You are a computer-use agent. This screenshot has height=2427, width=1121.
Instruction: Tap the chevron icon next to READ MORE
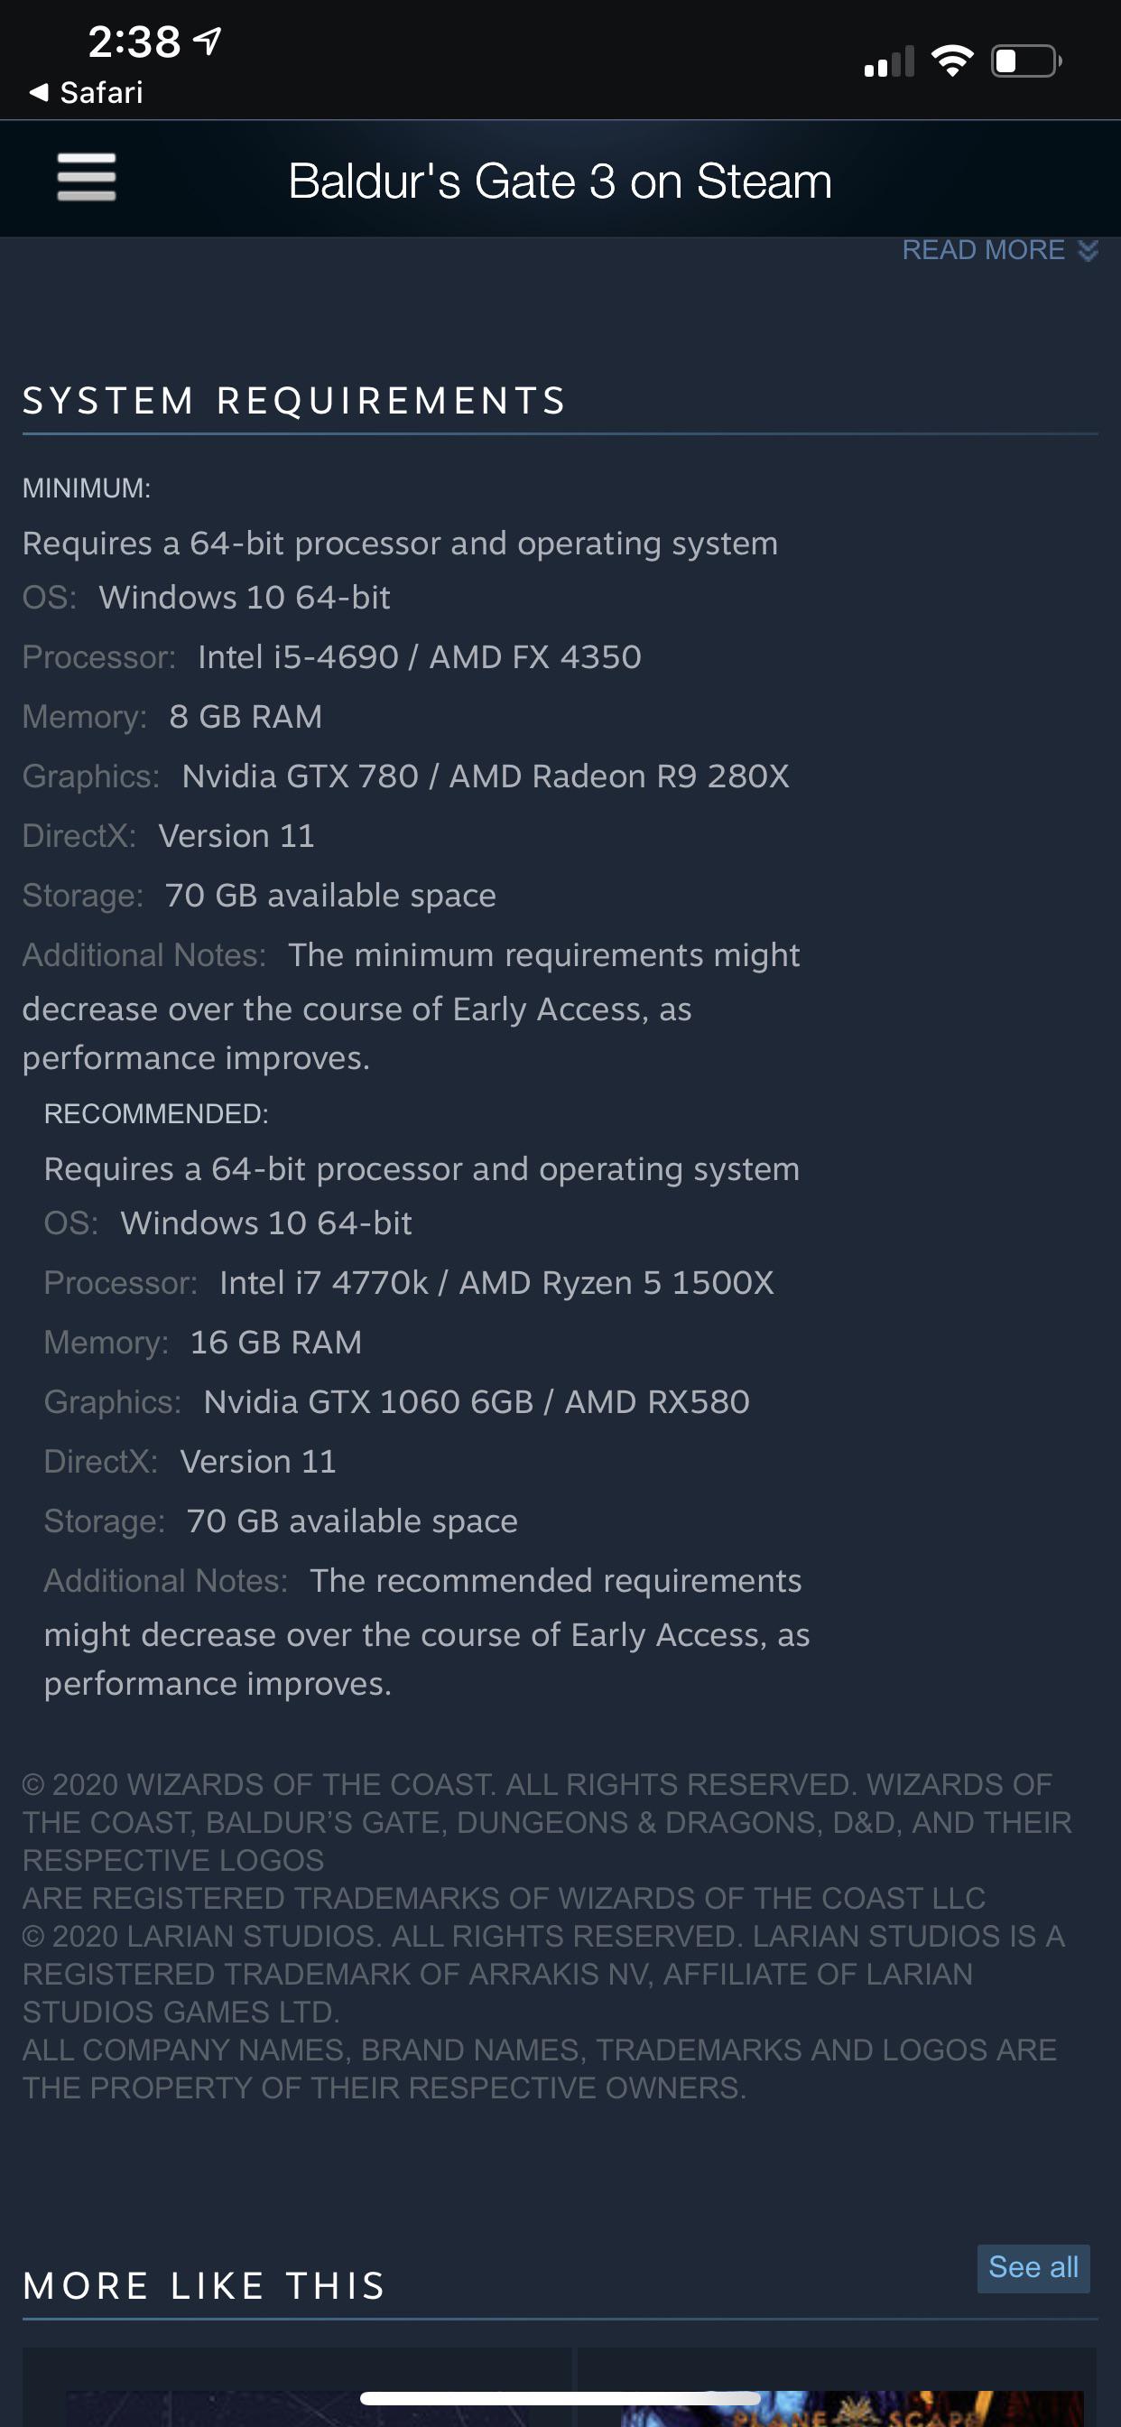[x=1086, y=252]
